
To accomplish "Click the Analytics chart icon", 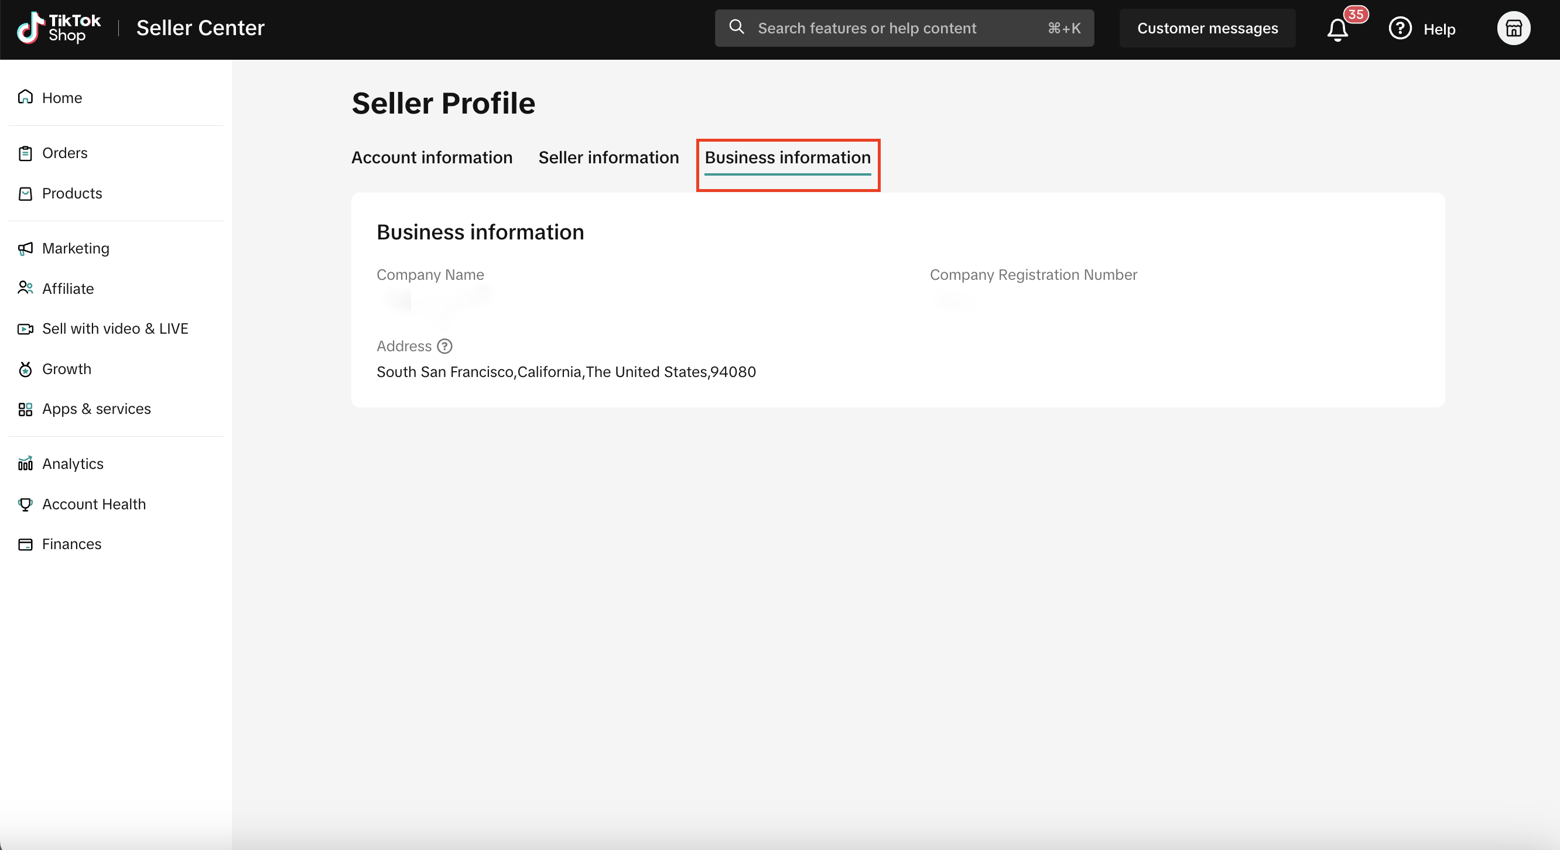I will pos(25,464).
